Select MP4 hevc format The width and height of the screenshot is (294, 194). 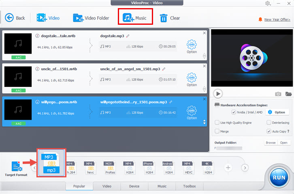pos(90,168)
